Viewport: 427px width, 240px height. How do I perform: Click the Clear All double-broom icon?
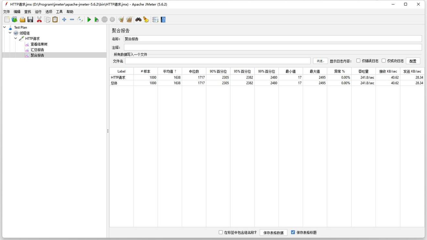tap(129, 20)
